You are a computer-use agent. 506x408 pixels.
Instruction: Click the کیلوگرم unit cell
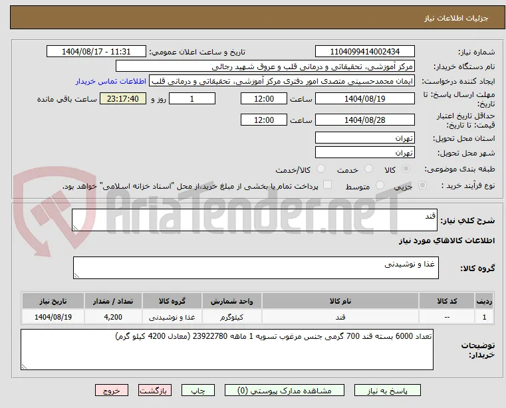[x=232, y=317]
